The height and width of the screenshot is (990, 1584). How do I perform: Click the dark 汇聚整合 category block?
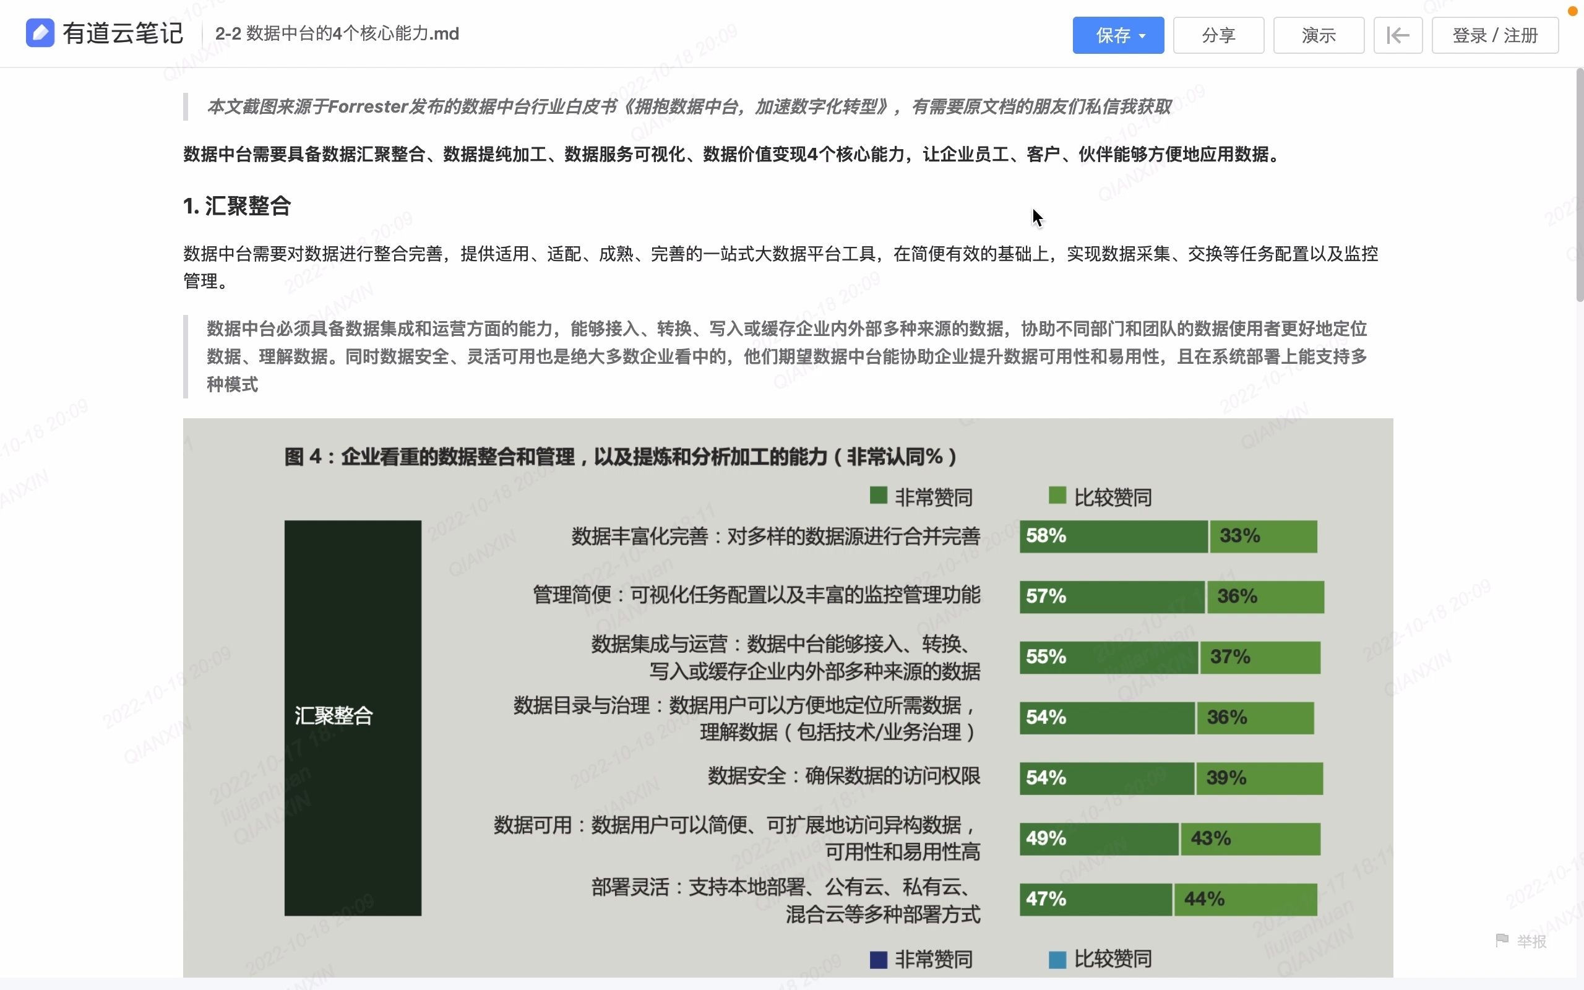point(353,718)
